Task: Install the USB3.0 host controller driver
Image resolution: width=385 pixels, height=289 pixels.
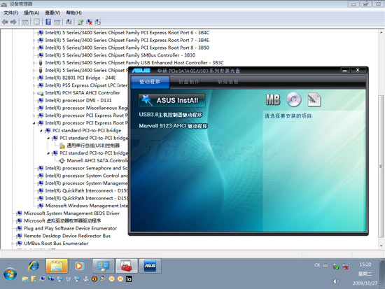Action: click(171, 115)
